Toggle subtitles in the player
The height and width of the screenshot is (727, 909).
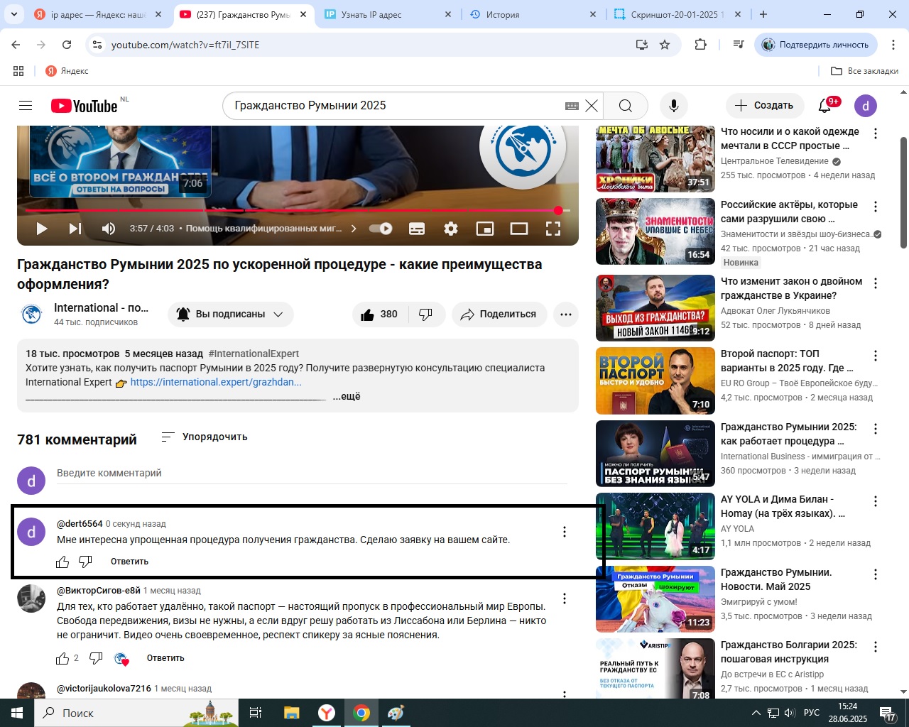[417, 229]
